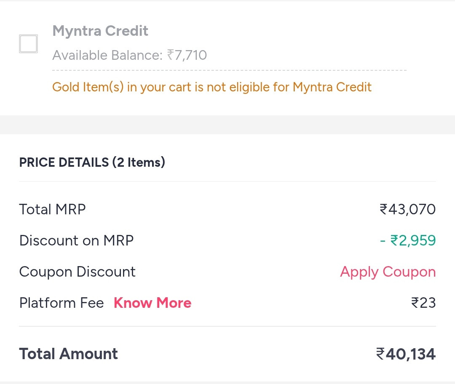The width and height of the screenshot is (455, 384).
Task: Click the Gold Item not eligible warning
Action: 212,87
